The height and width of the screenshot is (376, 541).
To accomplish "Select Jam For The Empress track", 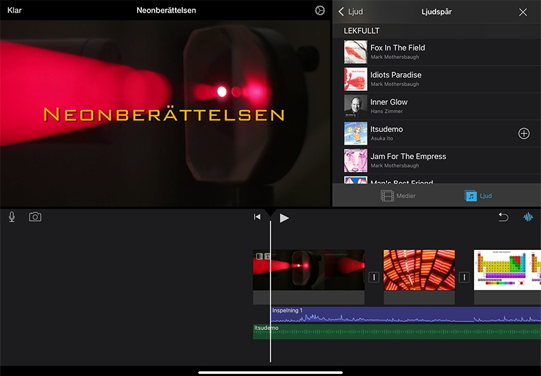I will (x=437, y=160).
